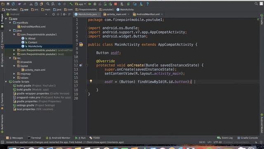Click the Save All toolbar icon
The width and height of the screenshot is (264, 149).
8,4
